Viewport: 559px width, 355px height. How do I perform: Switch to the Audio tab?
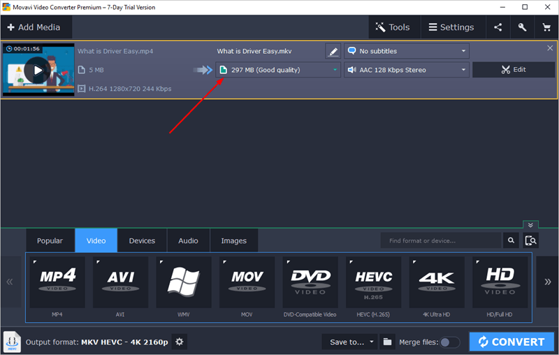188,240
